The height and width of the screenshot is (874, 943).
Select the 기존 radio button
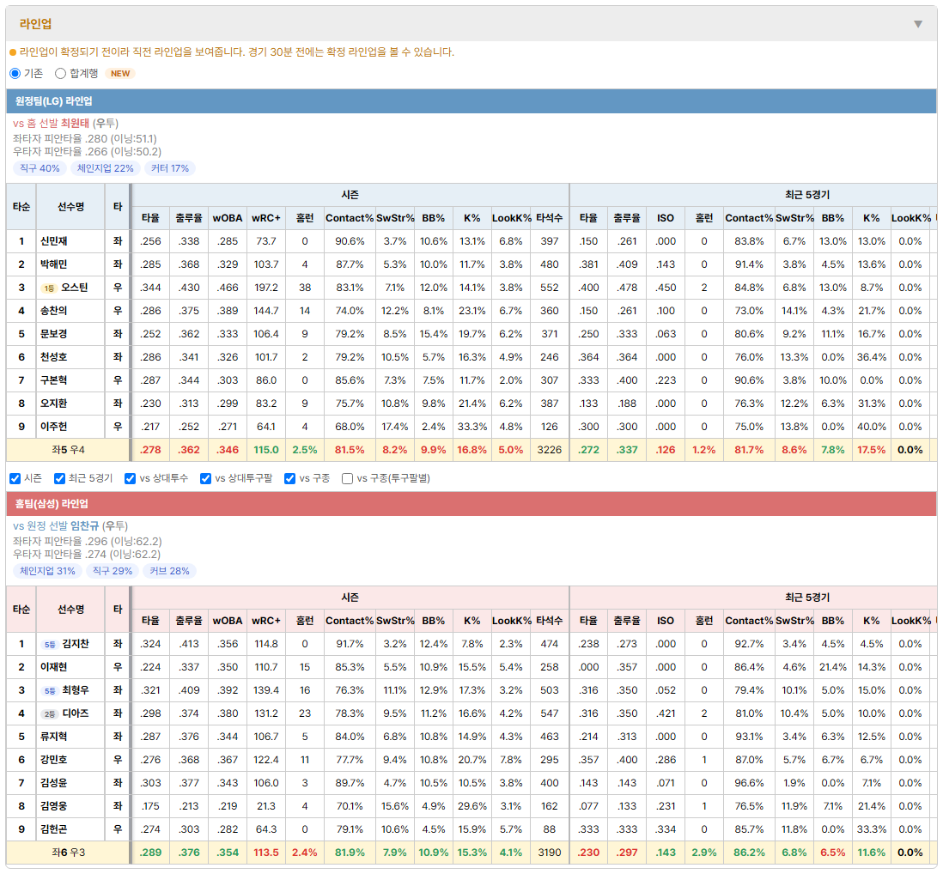(x=15, y=73)
